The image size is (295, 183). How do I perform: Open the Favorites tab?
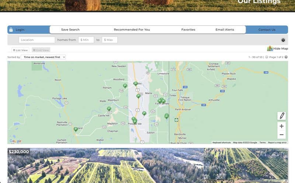[x=188, y=30]
